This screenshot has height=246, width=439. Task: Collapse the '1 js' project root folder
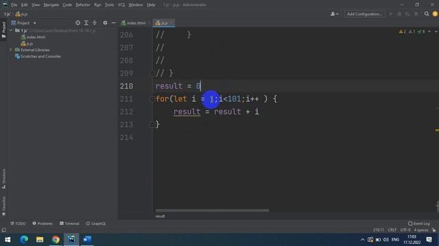[x=11, y=30]
